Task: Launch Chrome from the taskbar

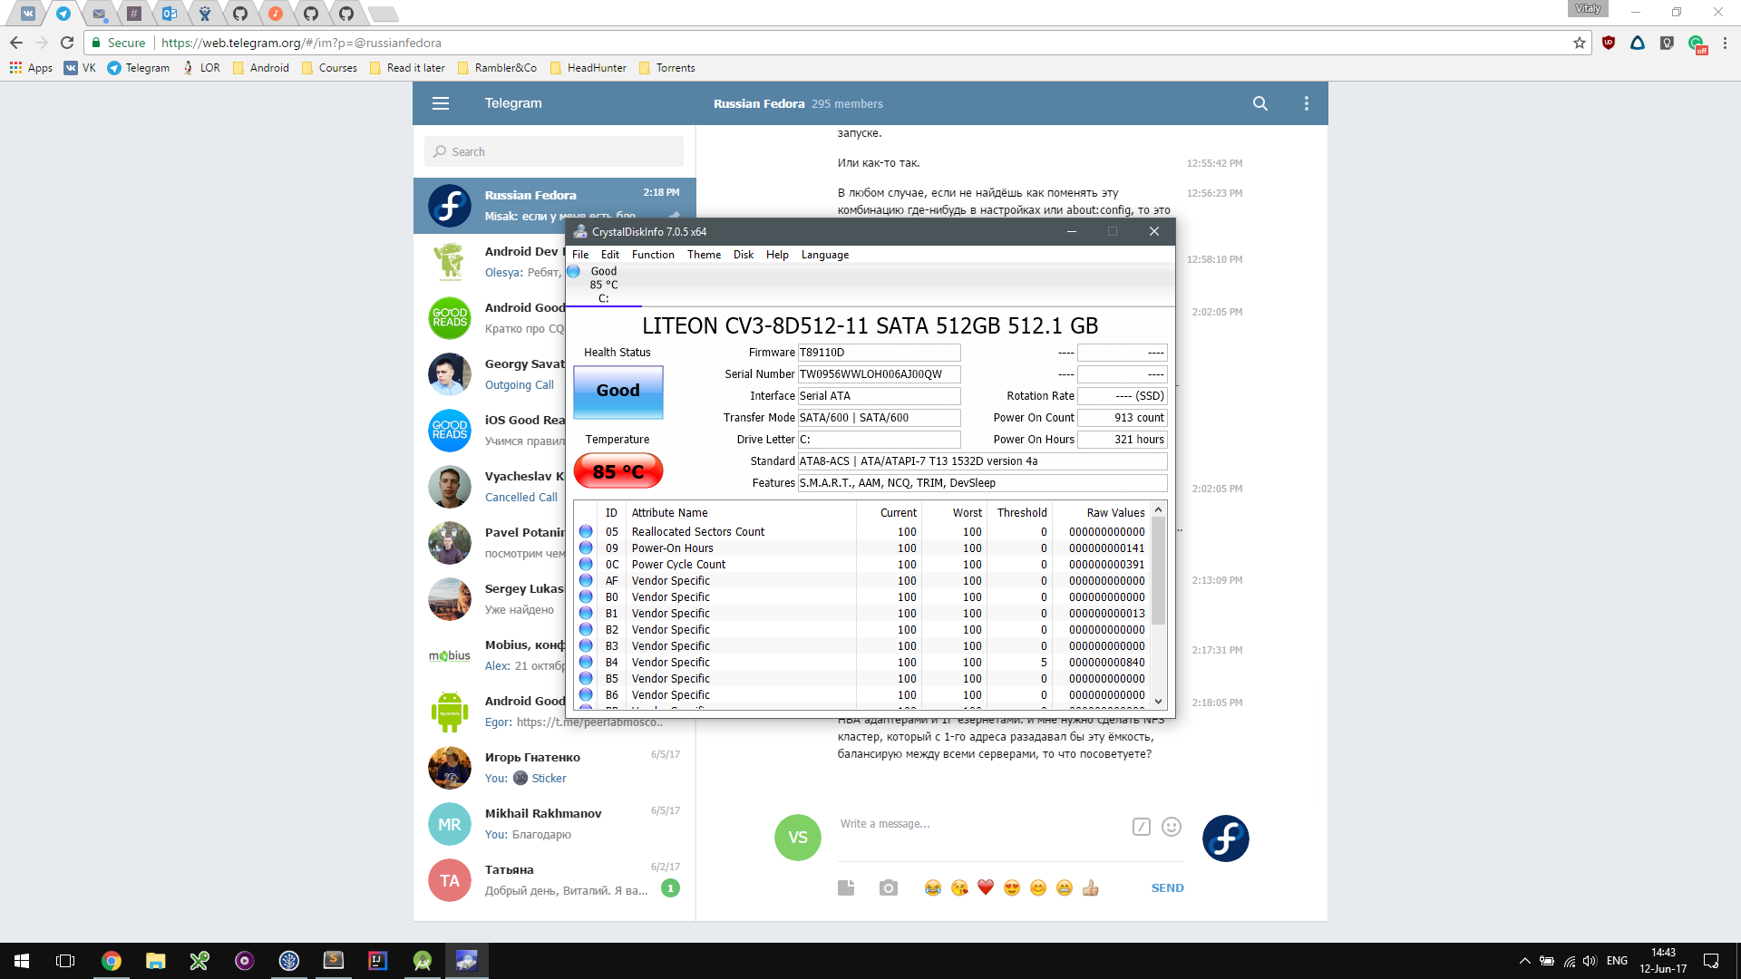Action: click(112, 961)
